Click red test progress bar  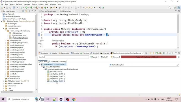pyautogui.click(x=148, y=57)
